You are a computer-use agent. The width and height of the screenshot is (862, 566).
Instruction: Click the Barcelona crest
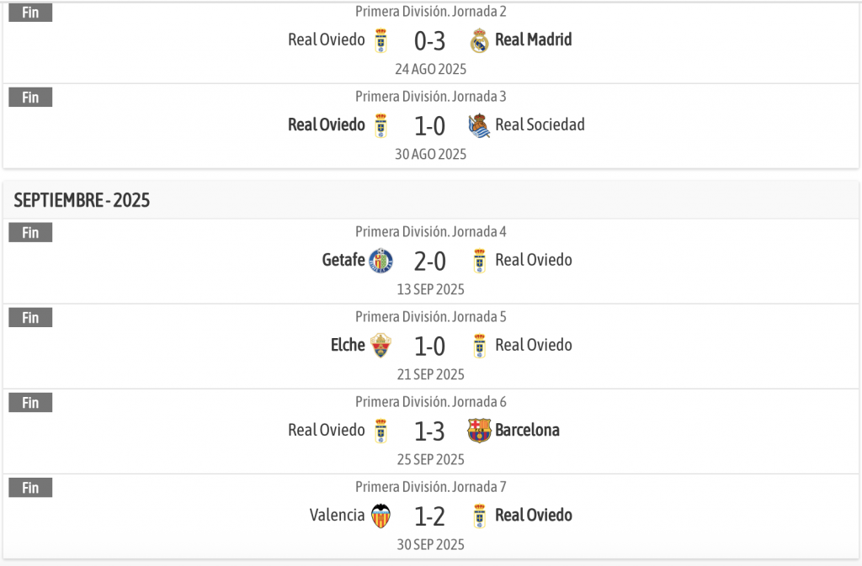point(480,431)
